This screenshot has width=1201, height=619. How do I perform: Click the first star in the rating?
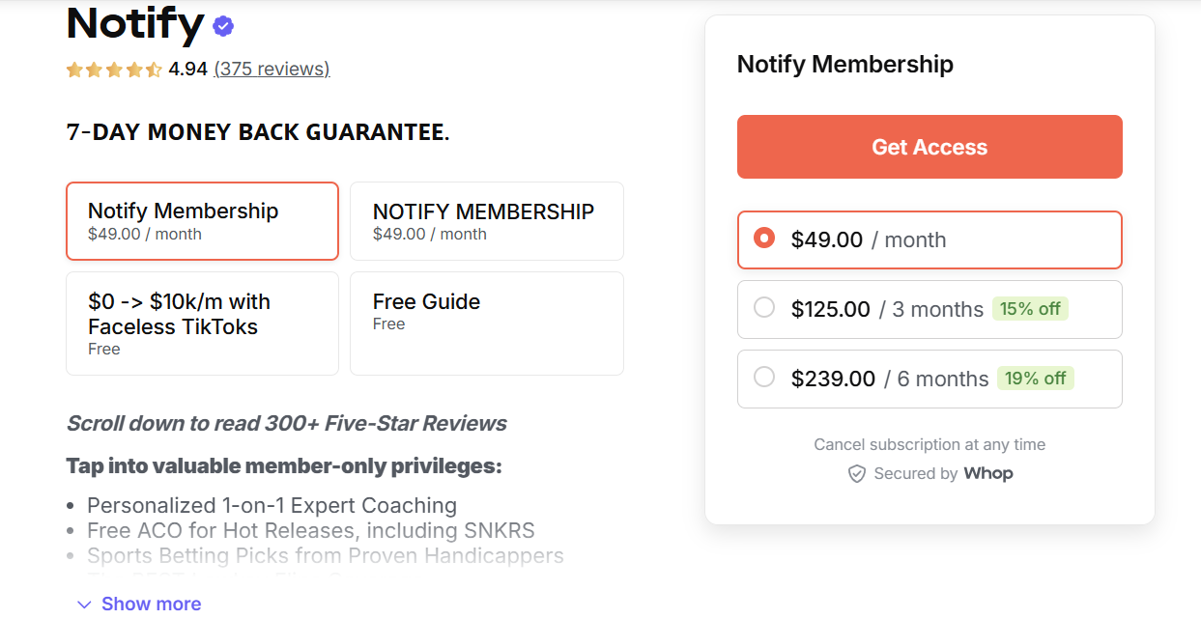coord(74,69)
